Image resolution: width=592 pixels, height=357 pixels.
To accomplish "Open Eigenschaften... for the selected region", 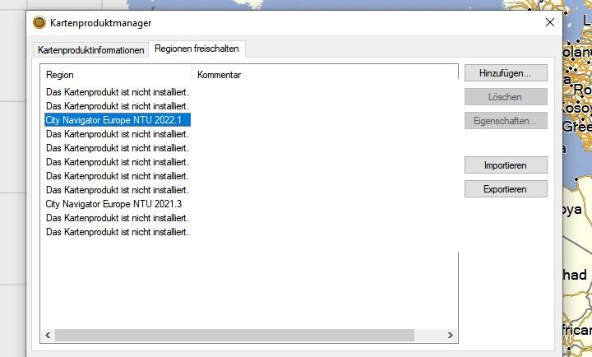I will point(505,121).
